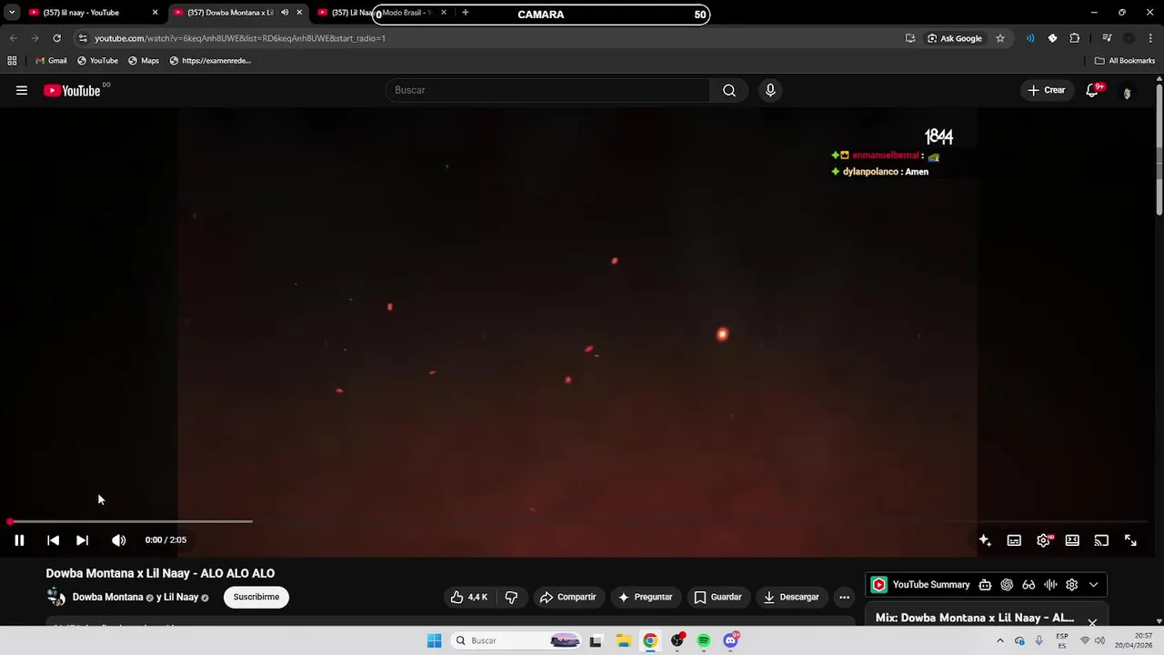1164x655 pixels.
Task: Click the Descargar button
Action: (x=791, y=597)
